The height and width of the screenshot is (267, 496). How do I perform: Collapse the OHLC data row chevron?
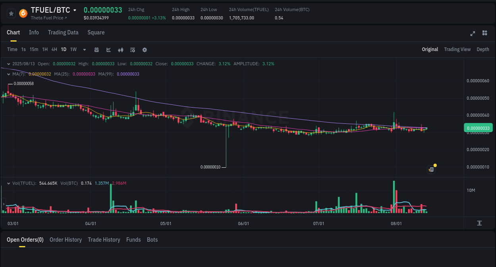tap(8, 63)
